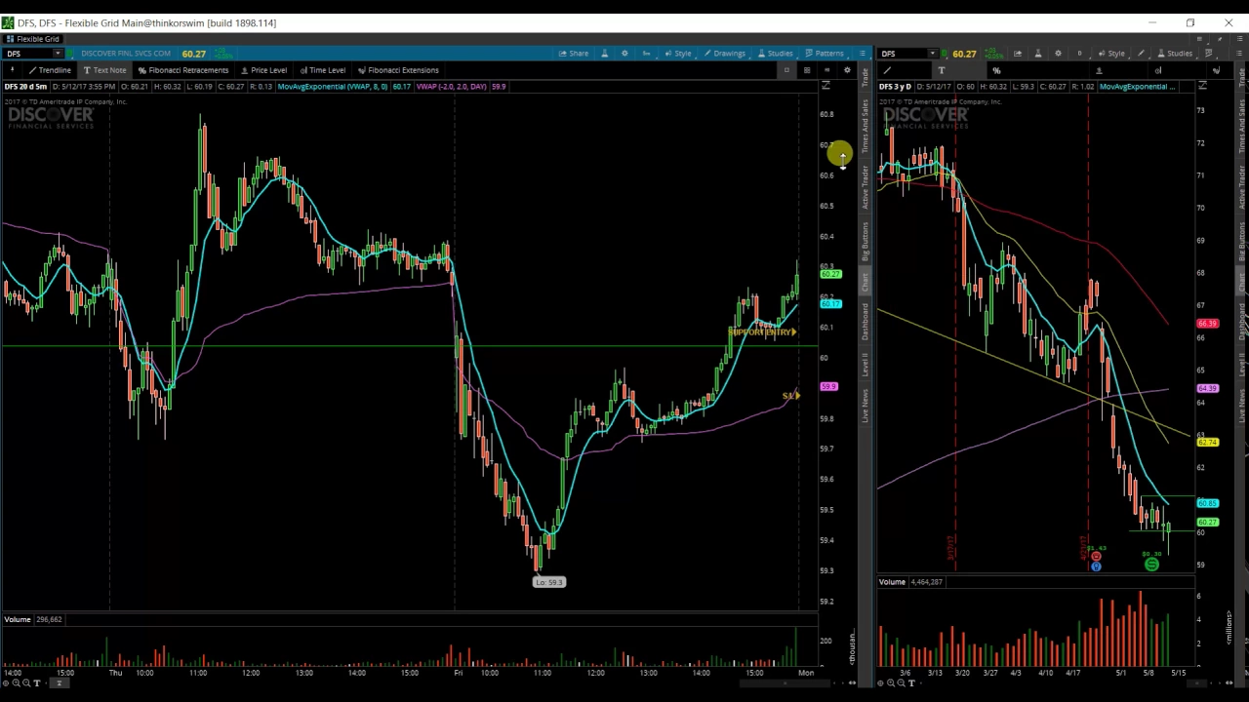Pick the Price Level drawing tool
1249x702 pixels.
[263, 70]
